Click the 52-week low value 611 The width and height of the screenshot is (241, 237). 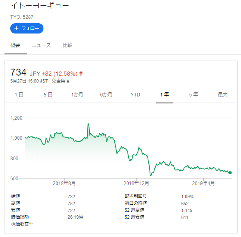(184, 217)
